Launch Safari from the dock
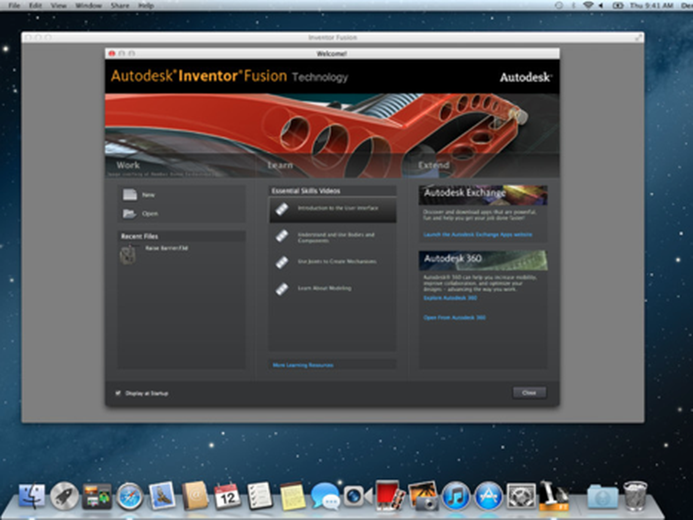Viewport: 693px width, 520px height. pyautogui.click(x=129, y=496)
